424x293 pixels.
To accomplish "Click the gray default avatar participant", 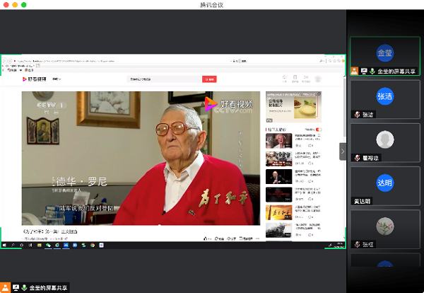I will 385,139.
